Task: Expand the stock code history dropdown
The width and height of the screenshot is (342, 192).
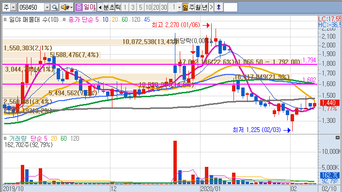Action: point(47,7)
